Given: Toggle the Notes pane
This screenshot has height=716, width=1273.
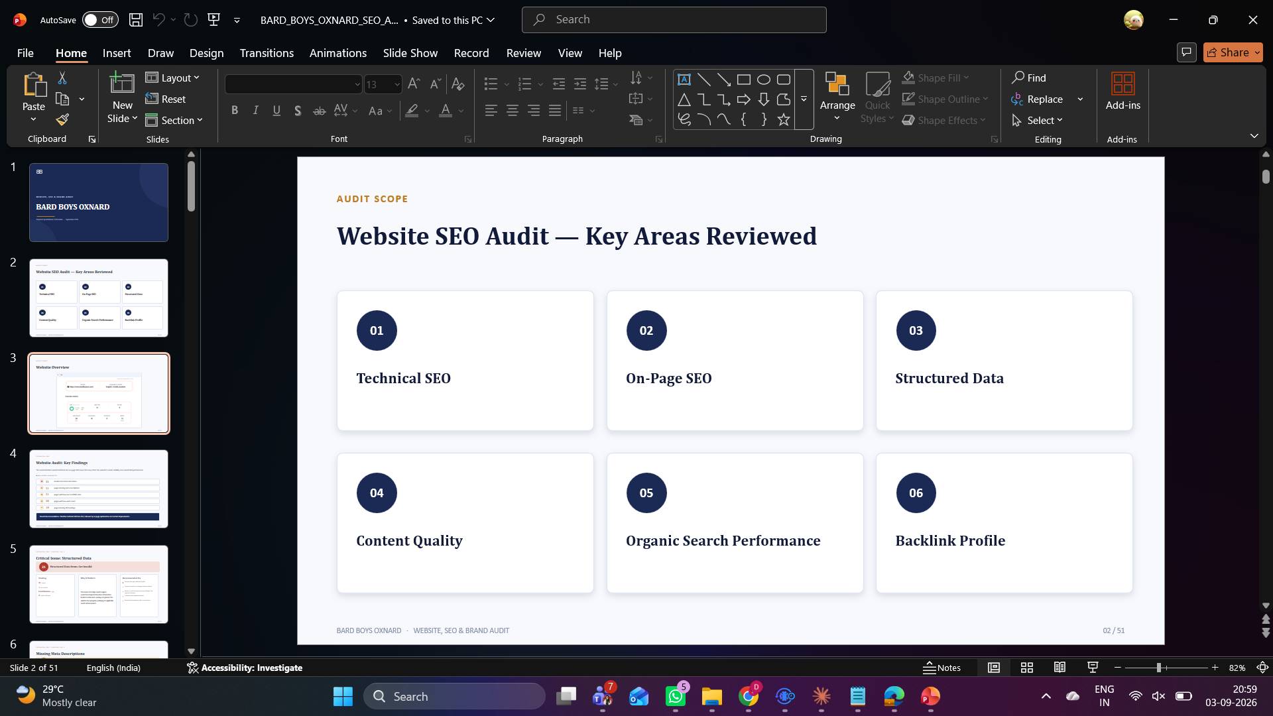Looking at the screenshot, I should point(942,668).
